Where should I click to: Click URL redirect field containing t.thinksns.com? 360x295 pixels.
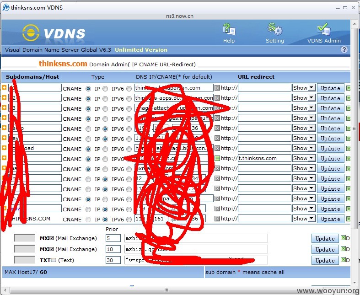click(x=264, y=158)
